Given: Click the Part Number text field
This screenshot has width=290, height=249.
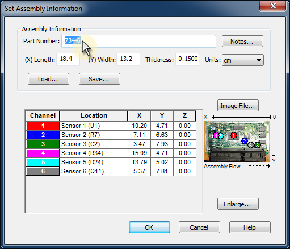Looking at the screenshot, I should coord(138,41).
